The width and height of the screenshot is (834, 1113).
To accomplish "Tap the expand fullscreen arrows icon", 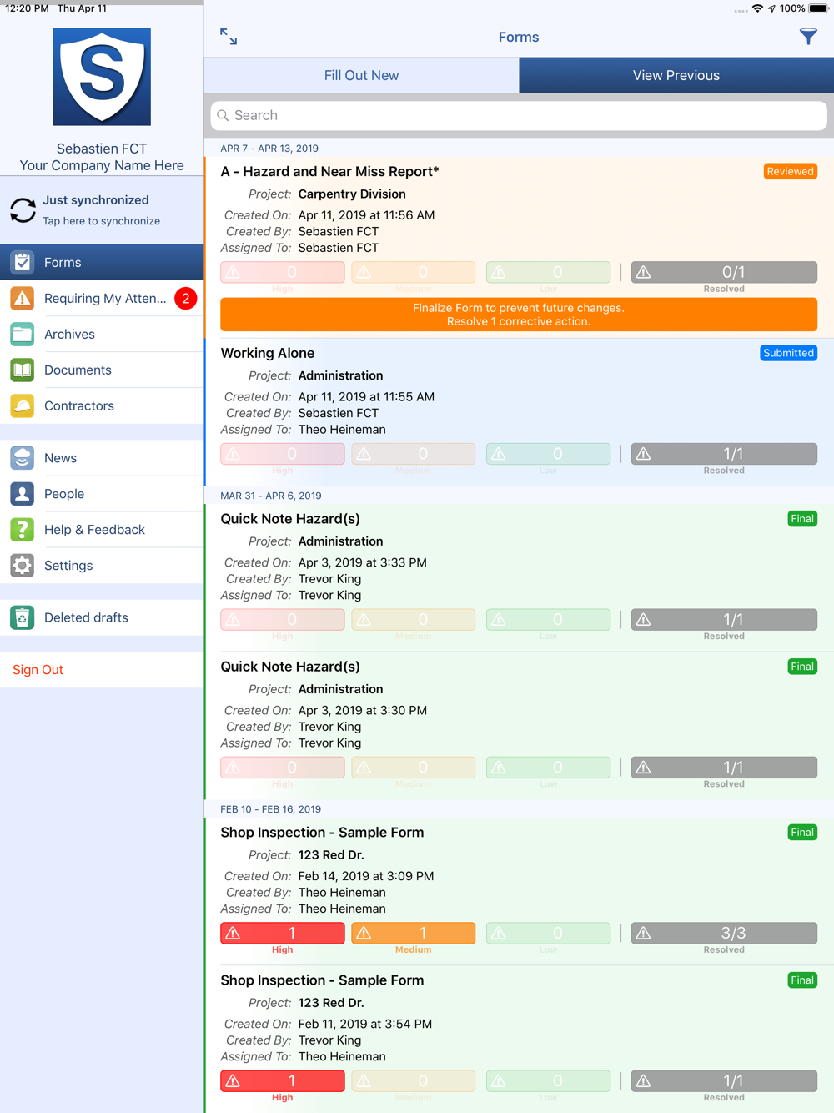I will coord(229,37).
